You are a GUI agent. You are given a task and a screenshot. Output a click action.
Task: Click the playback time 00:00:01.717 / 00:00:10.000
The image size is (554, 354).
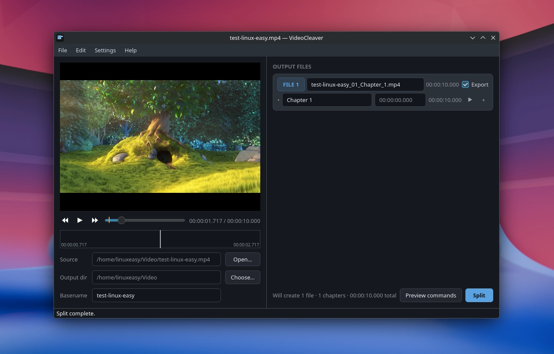[225, 221]
